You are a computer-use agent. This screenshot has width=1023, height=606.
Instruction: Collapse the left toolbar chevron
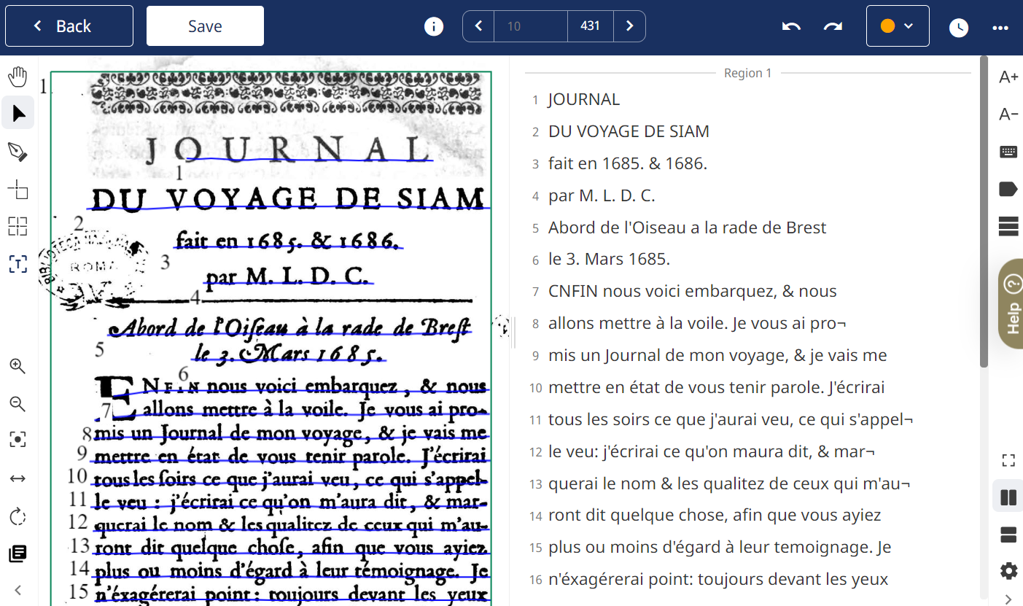(x=17, y=590)
